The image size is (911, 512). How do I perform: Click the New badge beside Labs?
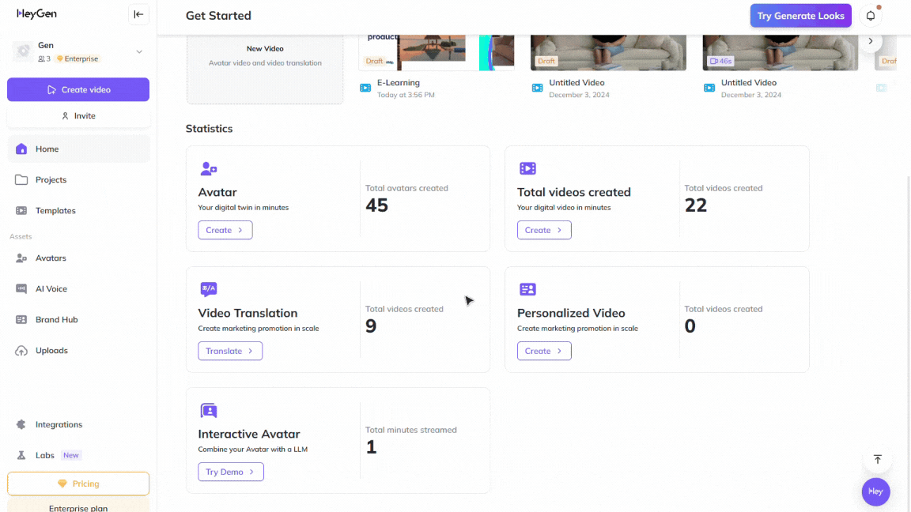71,456
